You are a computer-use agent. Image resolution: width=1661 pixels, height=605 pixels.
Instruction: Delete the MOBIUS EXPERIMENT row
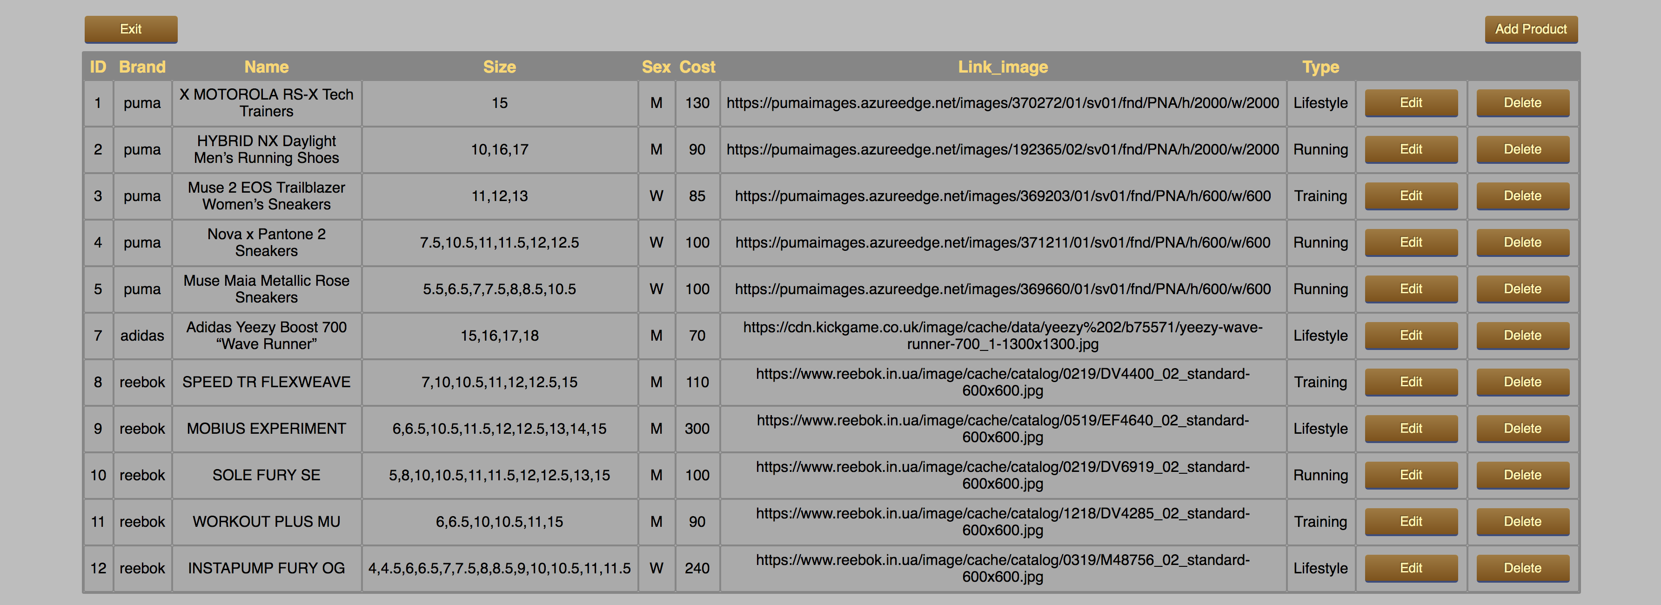pyautogui.click(x=1522, y=428)
